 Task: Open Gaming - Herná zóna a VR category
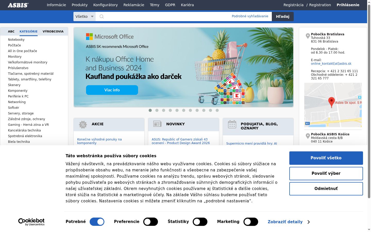coord(28,125)
